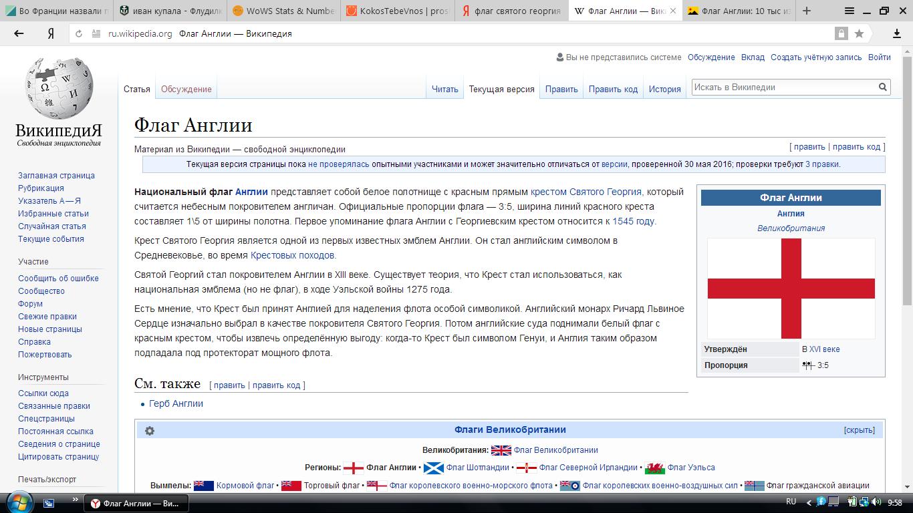Click the magnifier icon in Wikipedia search
This screenshot has width=913, height=513.
pyautogui.click(x=882, y=87)
